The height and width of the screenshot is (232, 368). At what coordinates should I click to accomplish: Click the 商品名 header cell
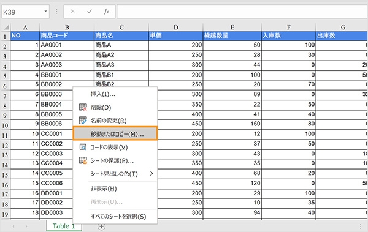121,36
